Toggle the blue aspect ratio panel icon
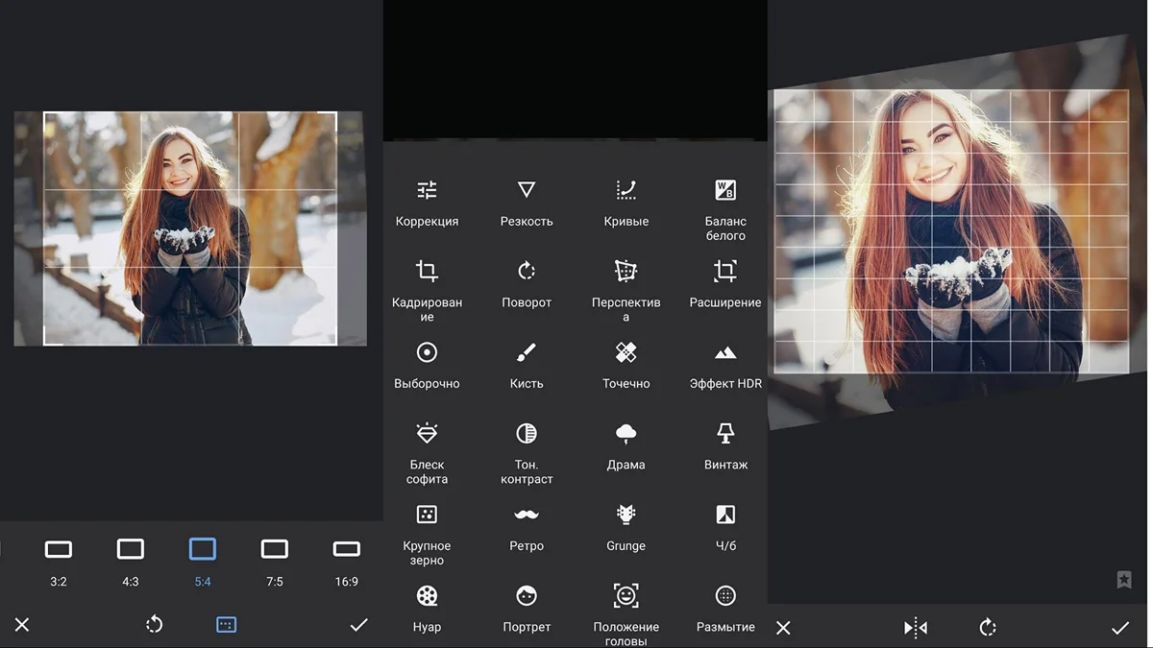This screenshot has width=1153, height=648. tap(226, 625)
